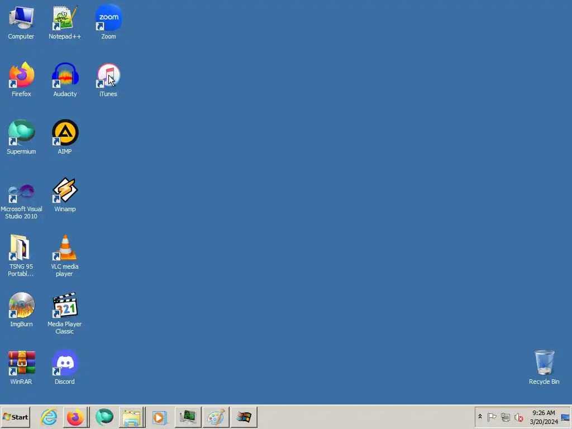
Task: Open Supermium from the taskbar
Action: pos(104,417)
